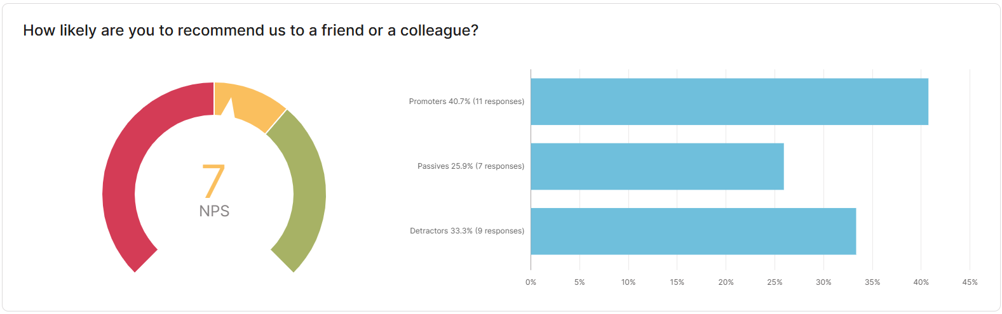Image resolution: width=1002 pixels, height=314 pixels.
Task: Click the yellow passives gauge segment
Action: tap(257, 106)
